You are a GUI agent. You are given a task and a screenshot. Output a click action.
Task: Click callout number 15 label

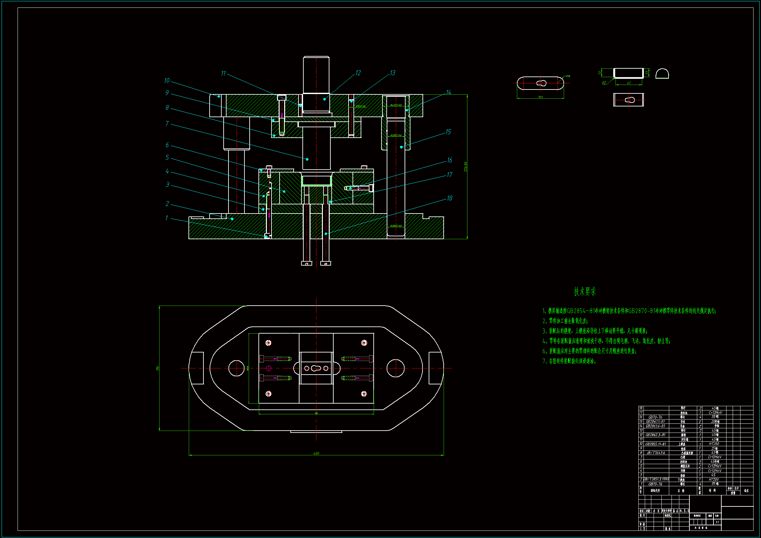(448, 132)
